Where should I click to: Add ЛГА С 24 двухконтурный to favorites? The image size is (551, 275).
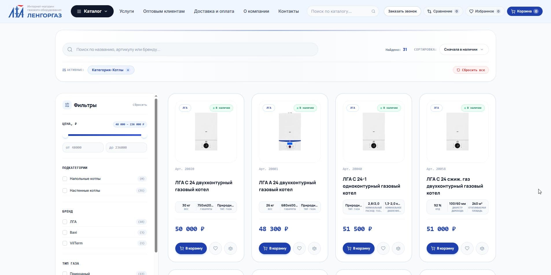pos(215,248)
